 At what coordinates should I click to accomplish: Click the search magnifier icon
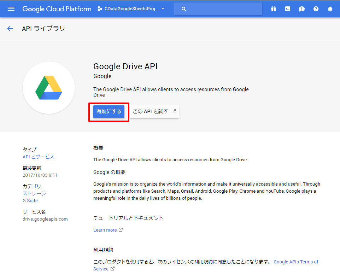pos(184,9)
